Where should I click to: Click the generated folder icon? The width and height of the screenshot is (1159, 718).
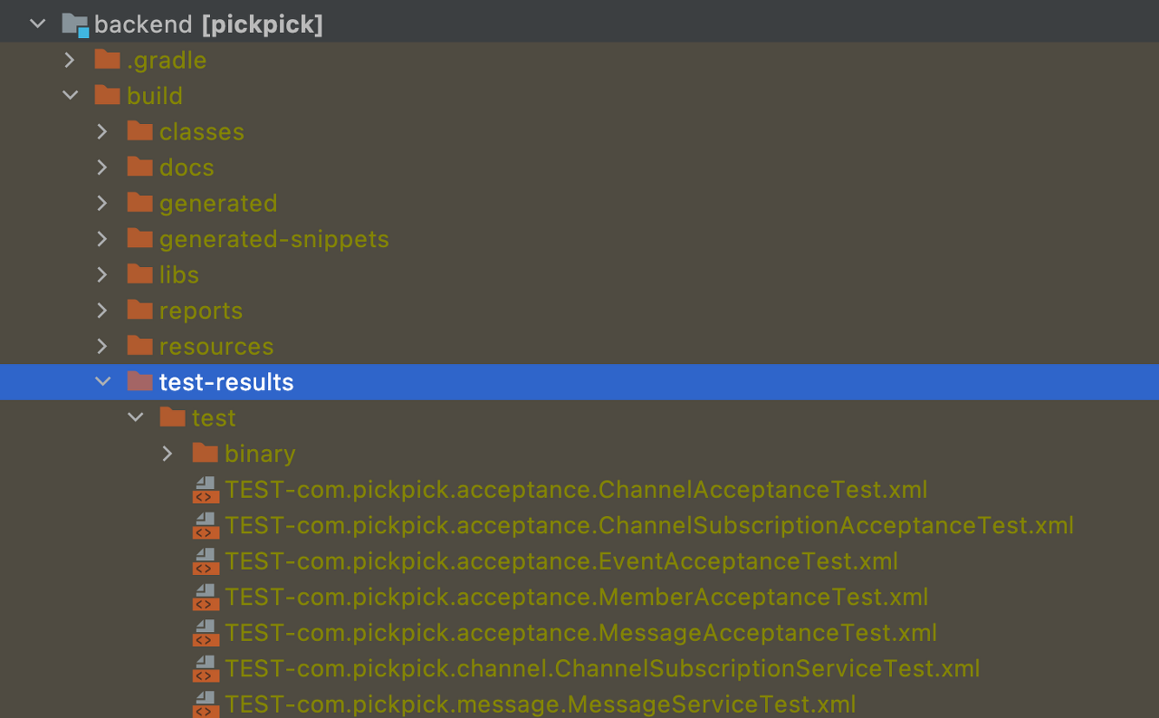click(140, 203)
